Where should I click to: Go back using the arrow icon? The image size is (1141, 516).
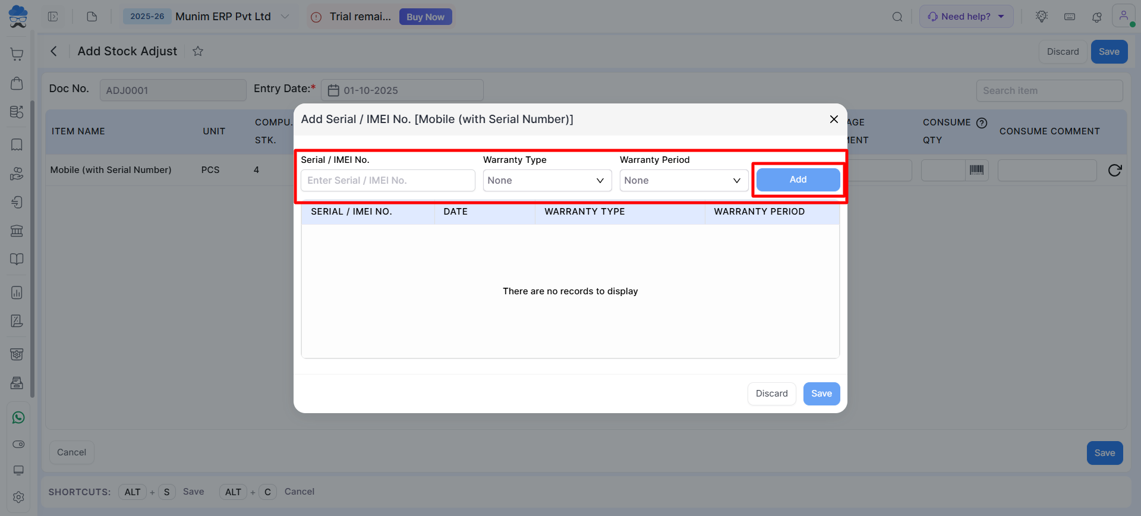pos(54,52)
